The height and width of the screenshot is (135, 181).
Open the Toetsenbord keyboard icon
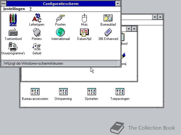click(13, 34)
